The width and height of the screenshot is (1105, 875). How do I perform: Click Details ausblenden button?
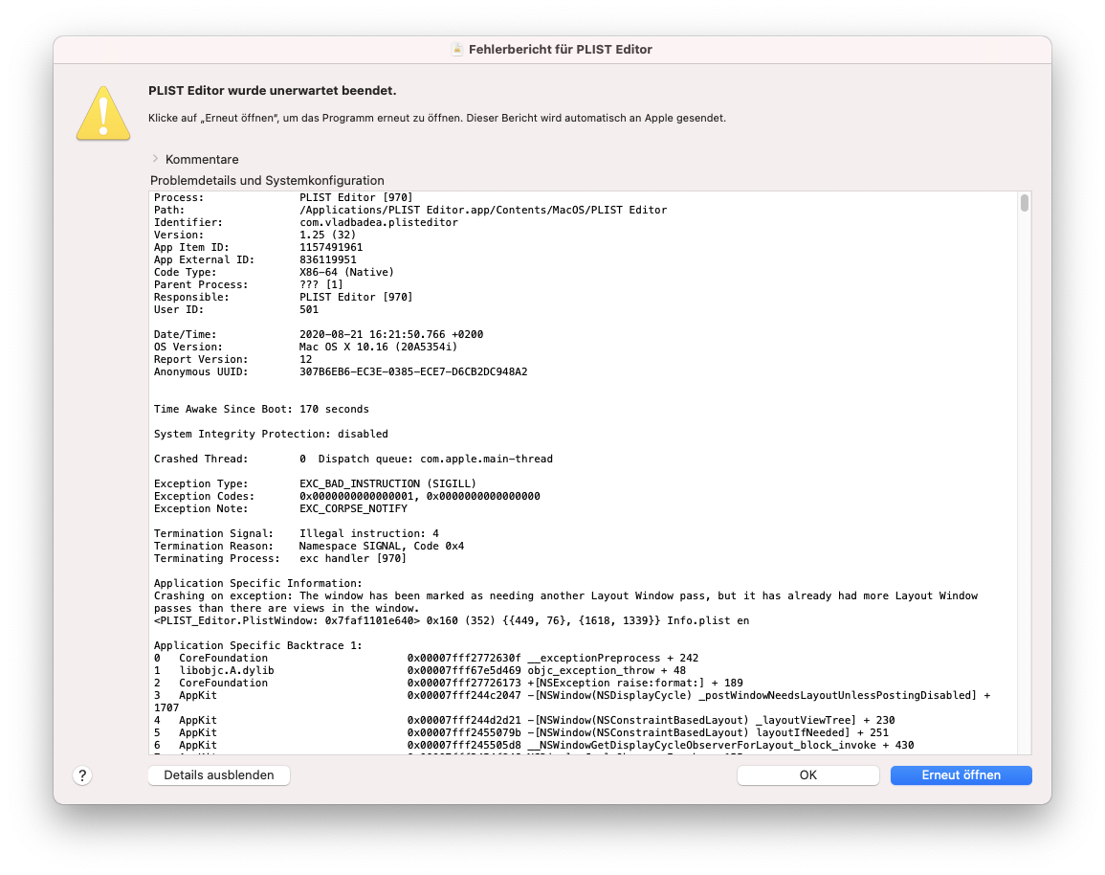pos(219,774)
